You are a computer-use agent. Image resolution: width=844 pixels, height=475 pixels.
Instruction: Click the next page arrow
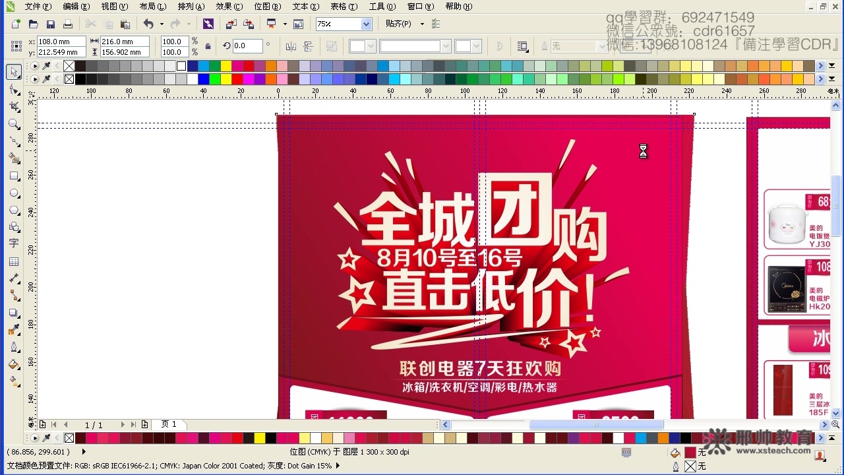[123, 425]
